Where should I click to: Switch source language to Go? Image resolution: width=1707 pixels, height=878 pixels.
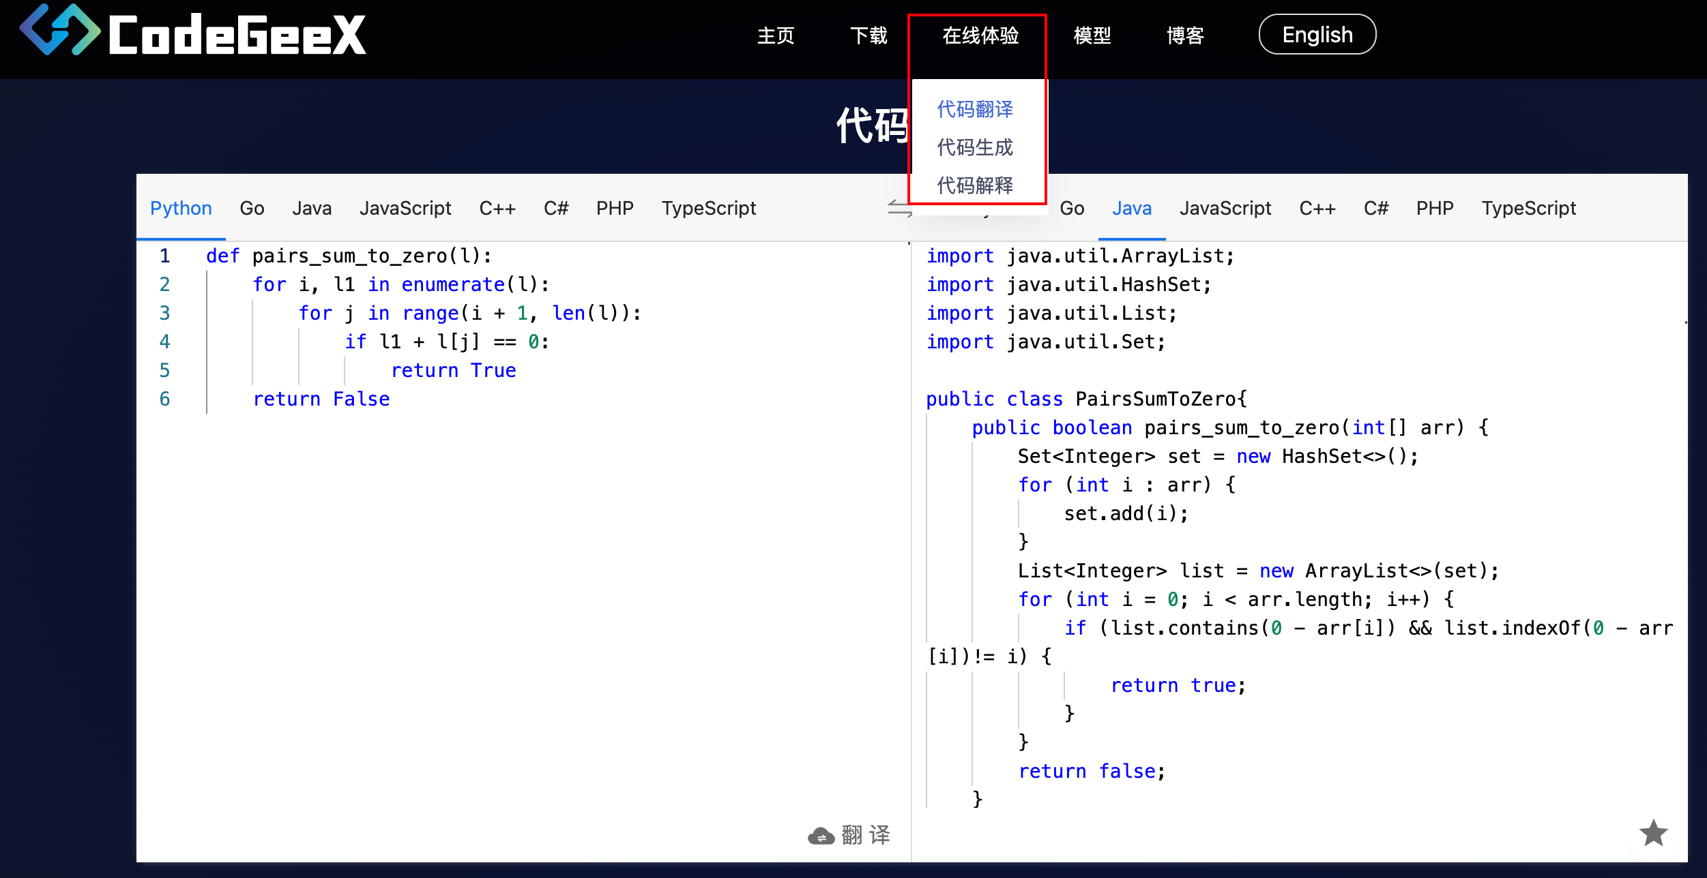click(251, 209)
